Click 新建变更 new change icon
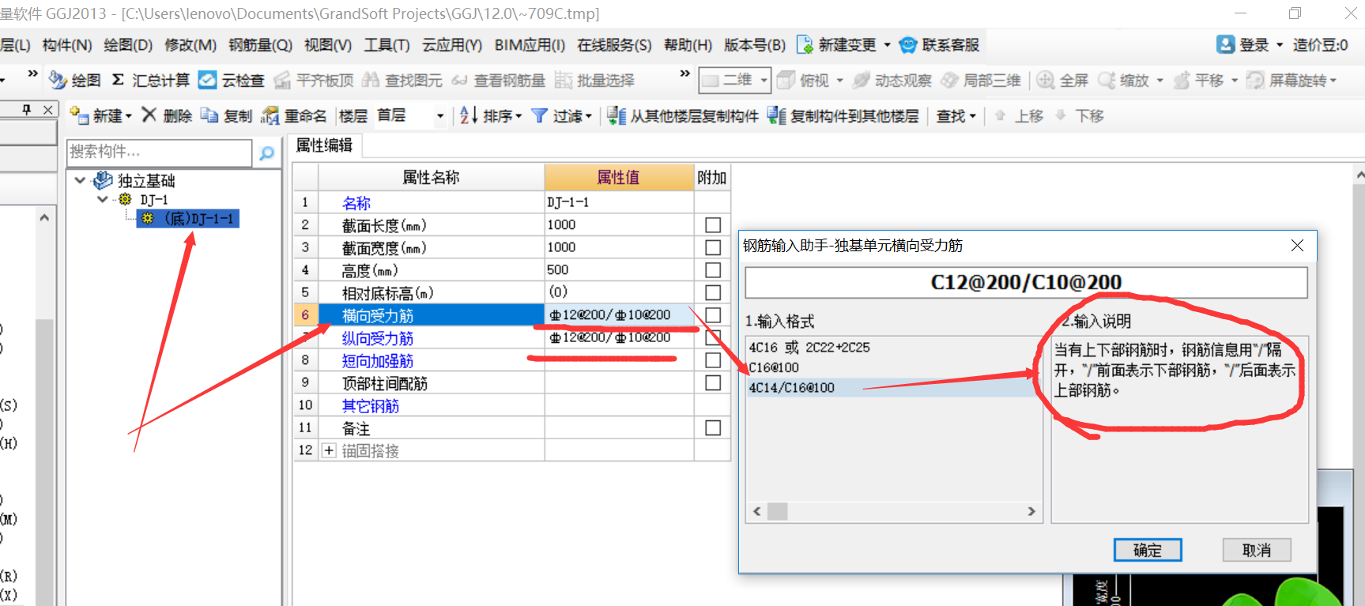The height and width of the screenshot is (606, 1365). [805, 45]
